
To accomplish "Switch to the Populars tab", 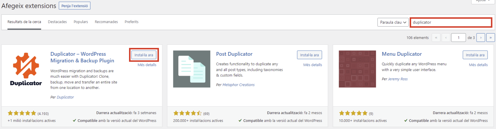I will tap(81, 22).
